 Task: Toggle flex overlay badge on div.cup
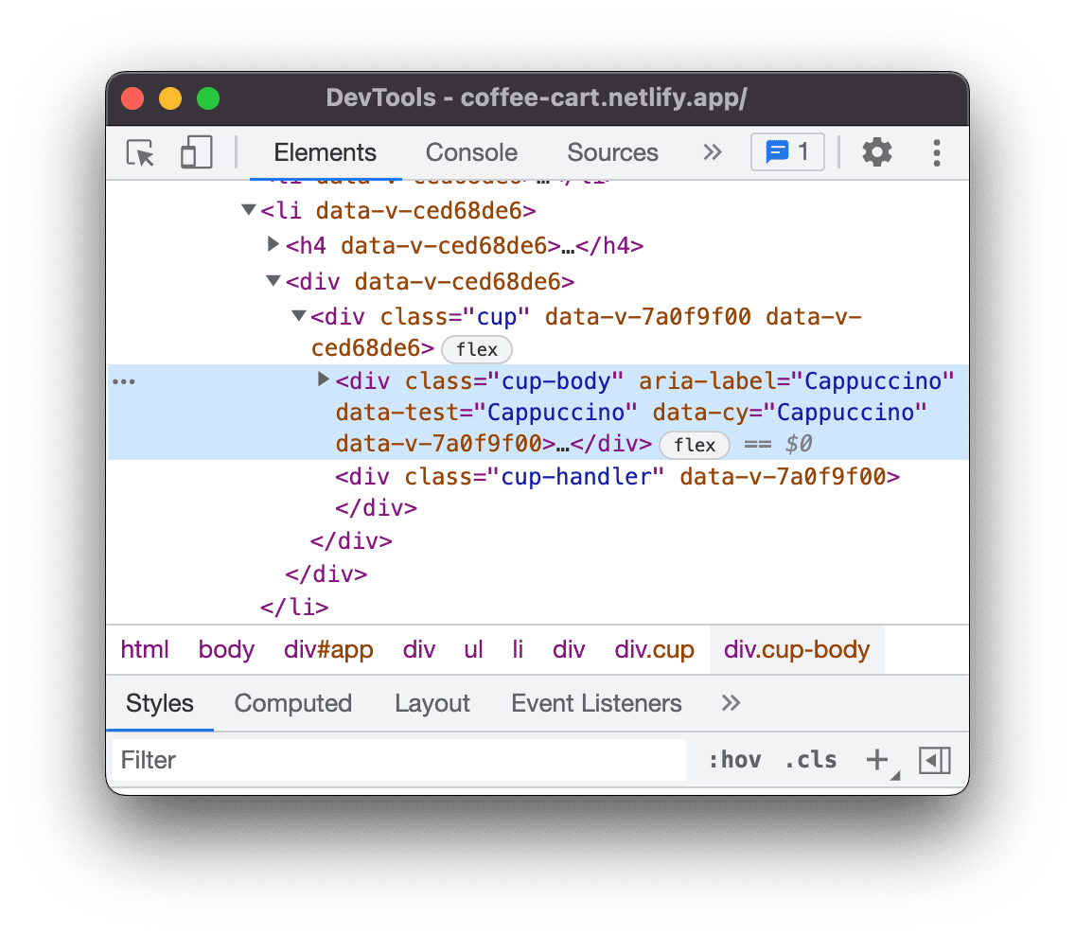tap(476, 349)
